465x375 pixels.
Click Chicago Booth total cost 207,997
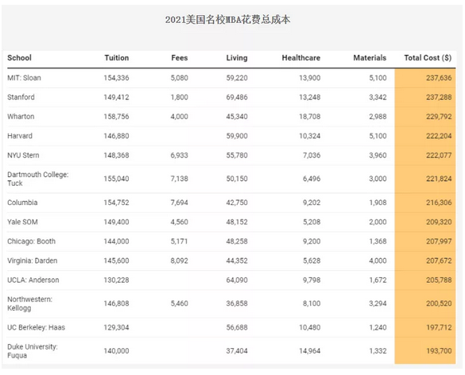click(439, 242)
